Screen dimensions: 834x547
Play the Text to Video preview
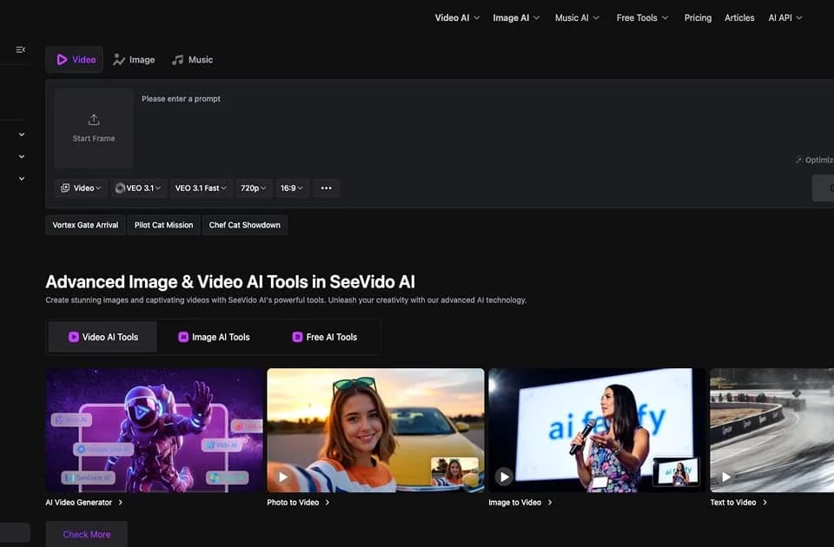(726, 477)
